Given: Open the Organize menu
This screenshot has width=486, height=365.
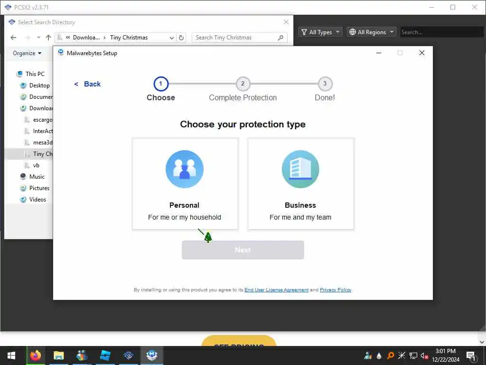Looking at the screenshot, I should tap(27, 53).
